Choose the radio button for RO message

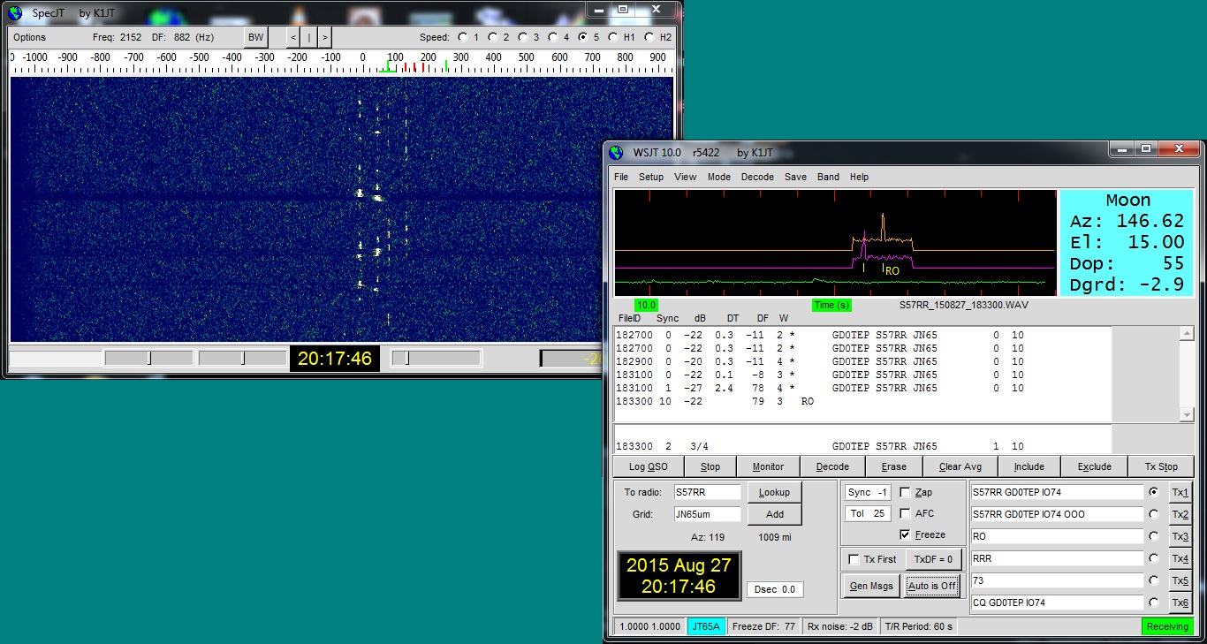tap(1154, 536)
